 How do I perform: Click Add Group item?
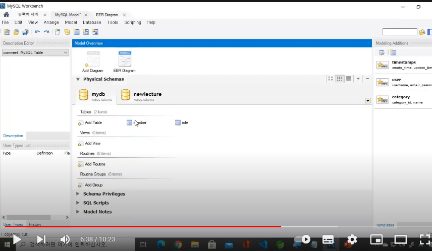90,185
